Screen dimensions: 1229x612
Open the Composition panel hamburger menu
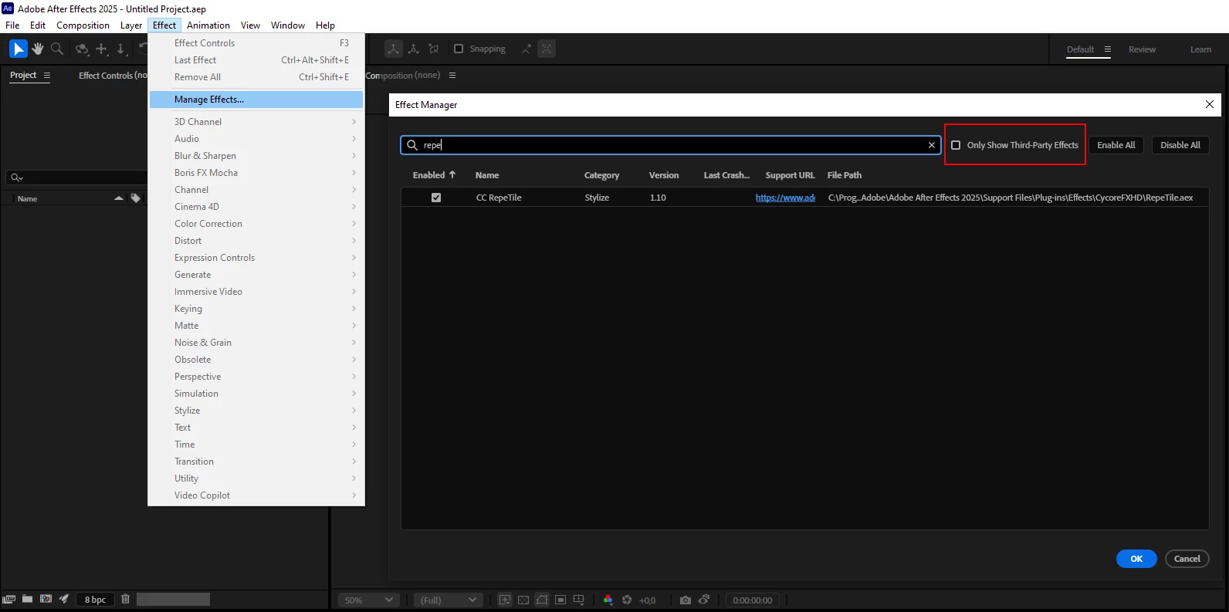pos(452,75)
